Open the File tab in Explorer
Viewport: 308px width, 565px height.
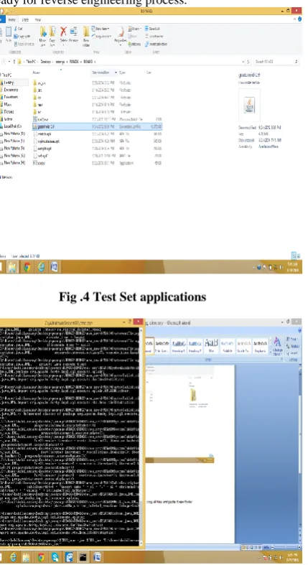pyautogui.click(x=2, y=19)
